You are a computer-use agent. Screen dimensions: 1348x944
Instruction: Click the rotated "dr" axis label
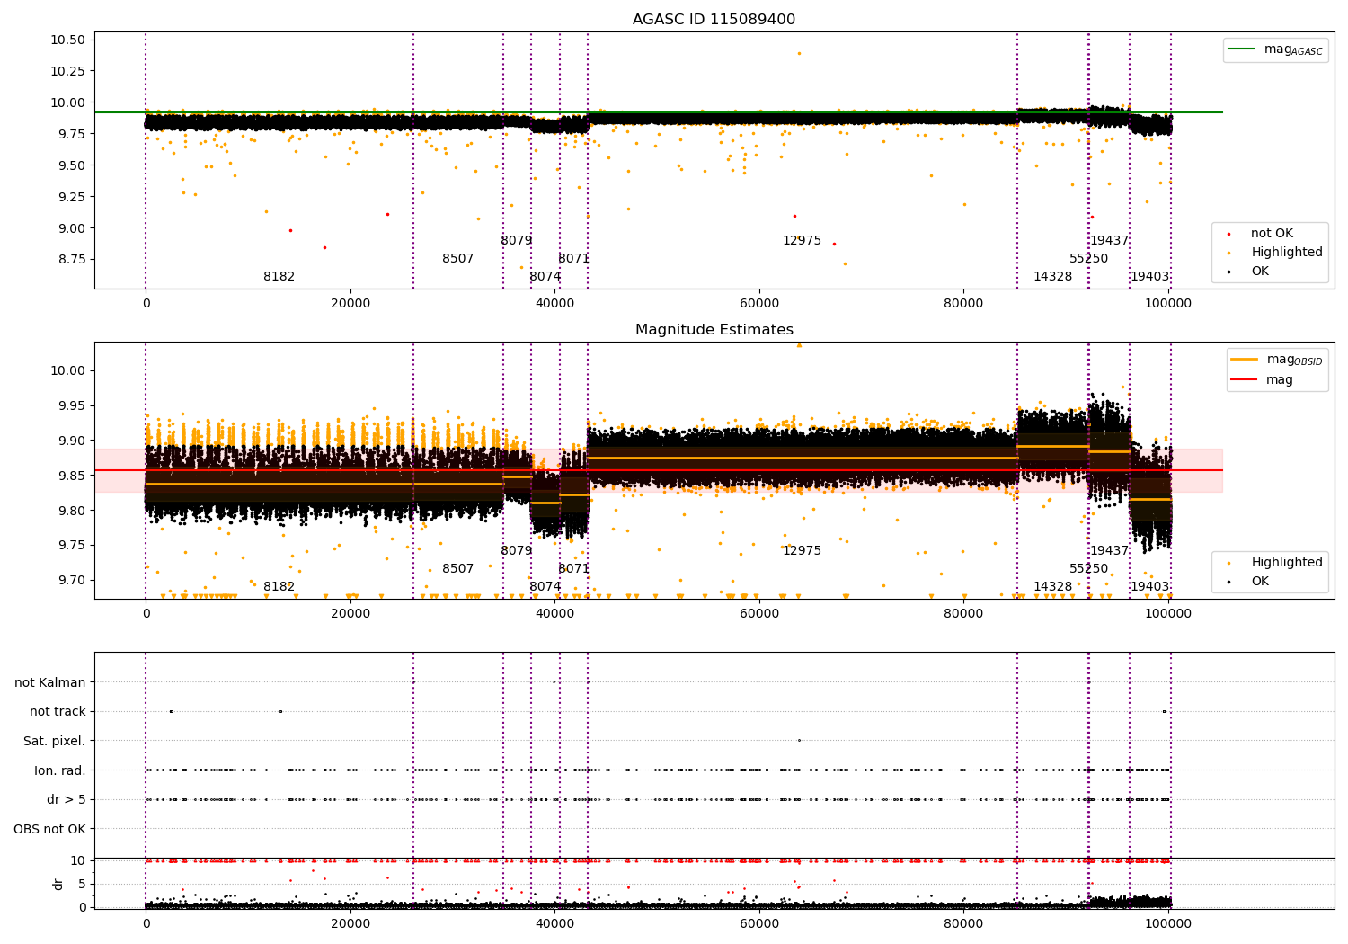(x=58, y=884)
